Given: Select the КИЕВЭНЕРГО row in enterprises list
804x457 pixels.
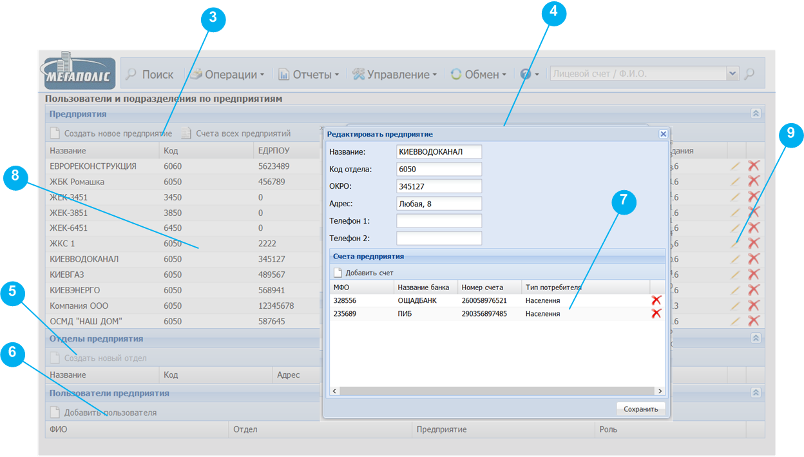Looking at the screenshot, I should coord(184,289).
